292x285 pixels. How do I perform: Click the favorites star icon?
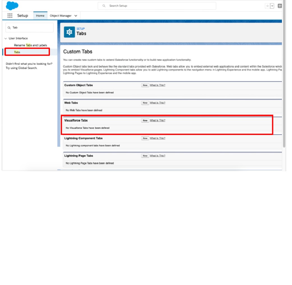pyautogui.click(x=267, y=6)
